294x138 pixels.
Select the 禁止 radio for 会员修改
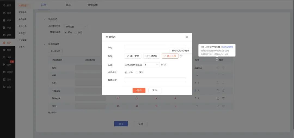pyautogui.click(x=137, y=72)
